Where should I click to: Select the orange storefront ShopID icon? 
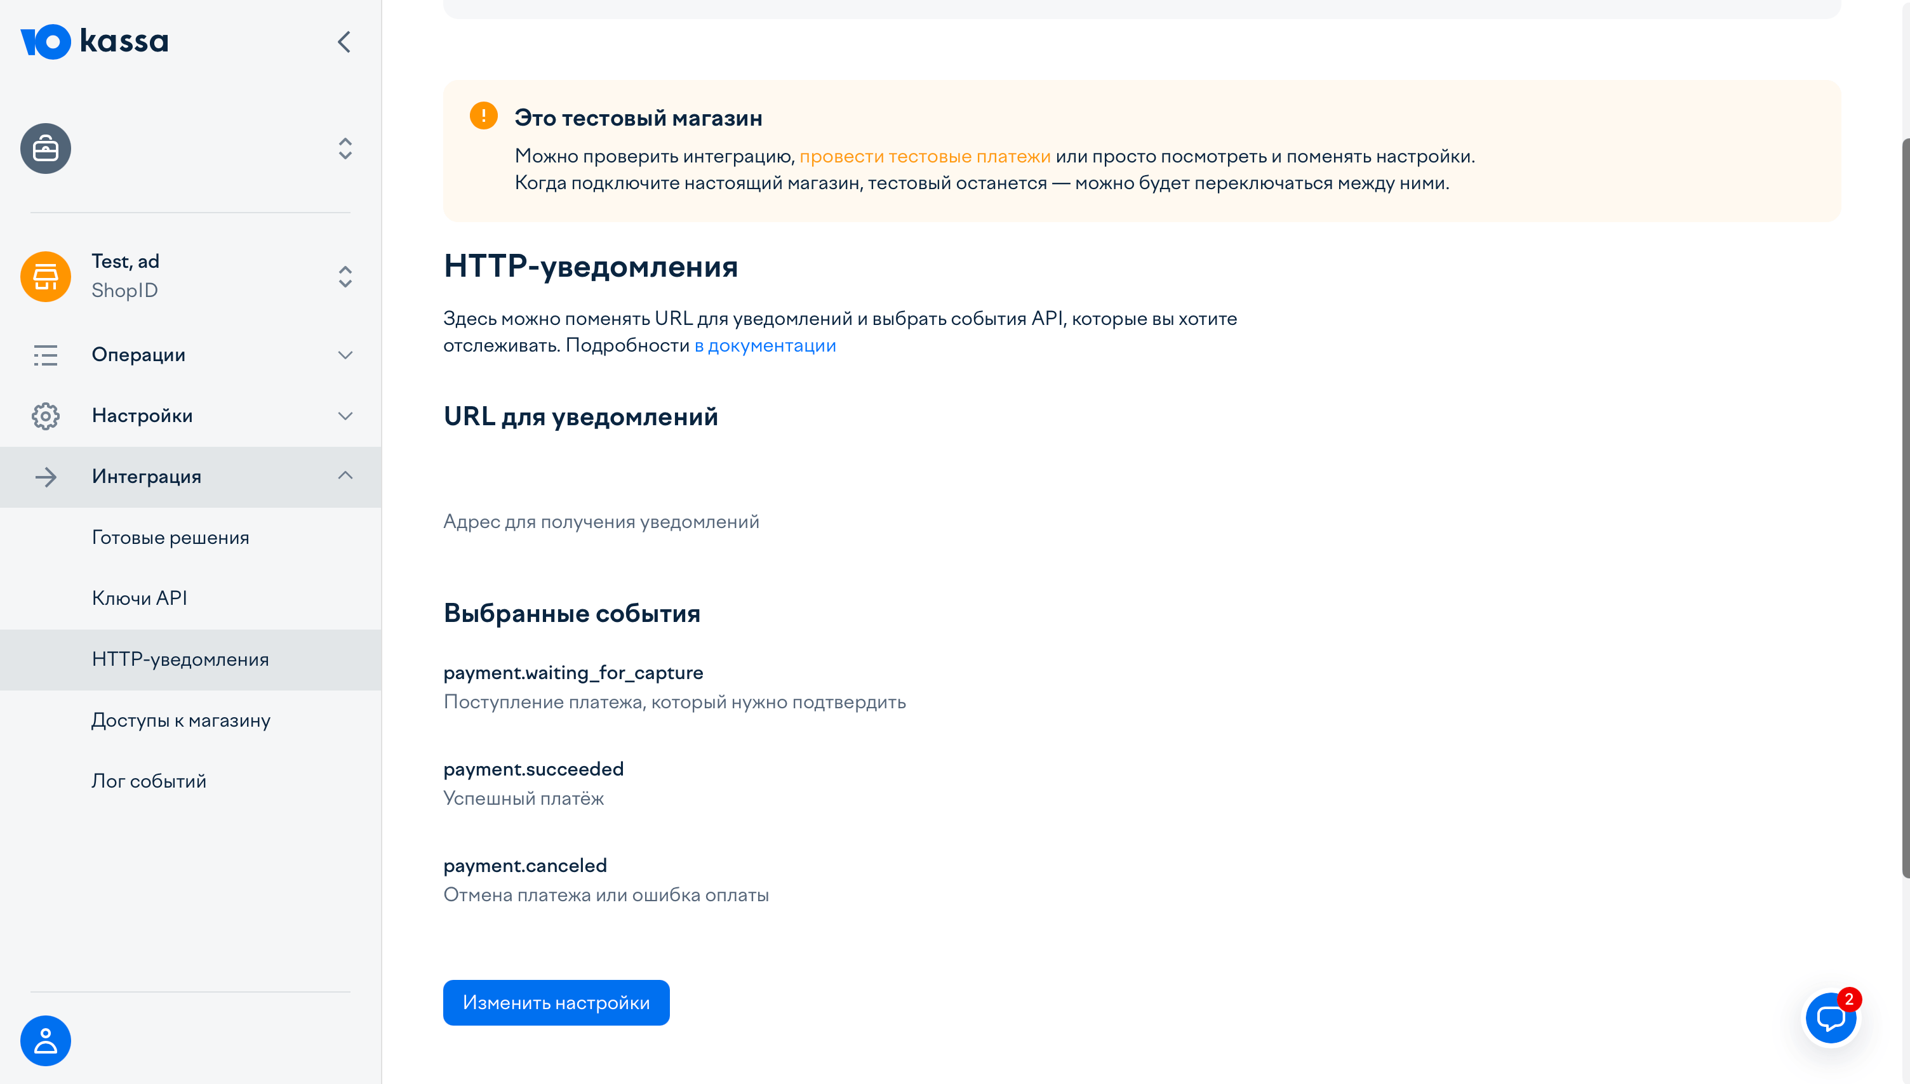[x=46, y=276]
